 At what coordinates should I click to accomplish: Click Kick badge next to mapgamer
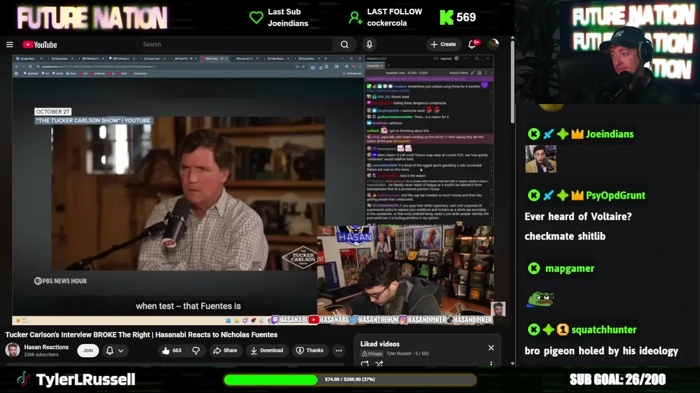(x=534, y=269)
